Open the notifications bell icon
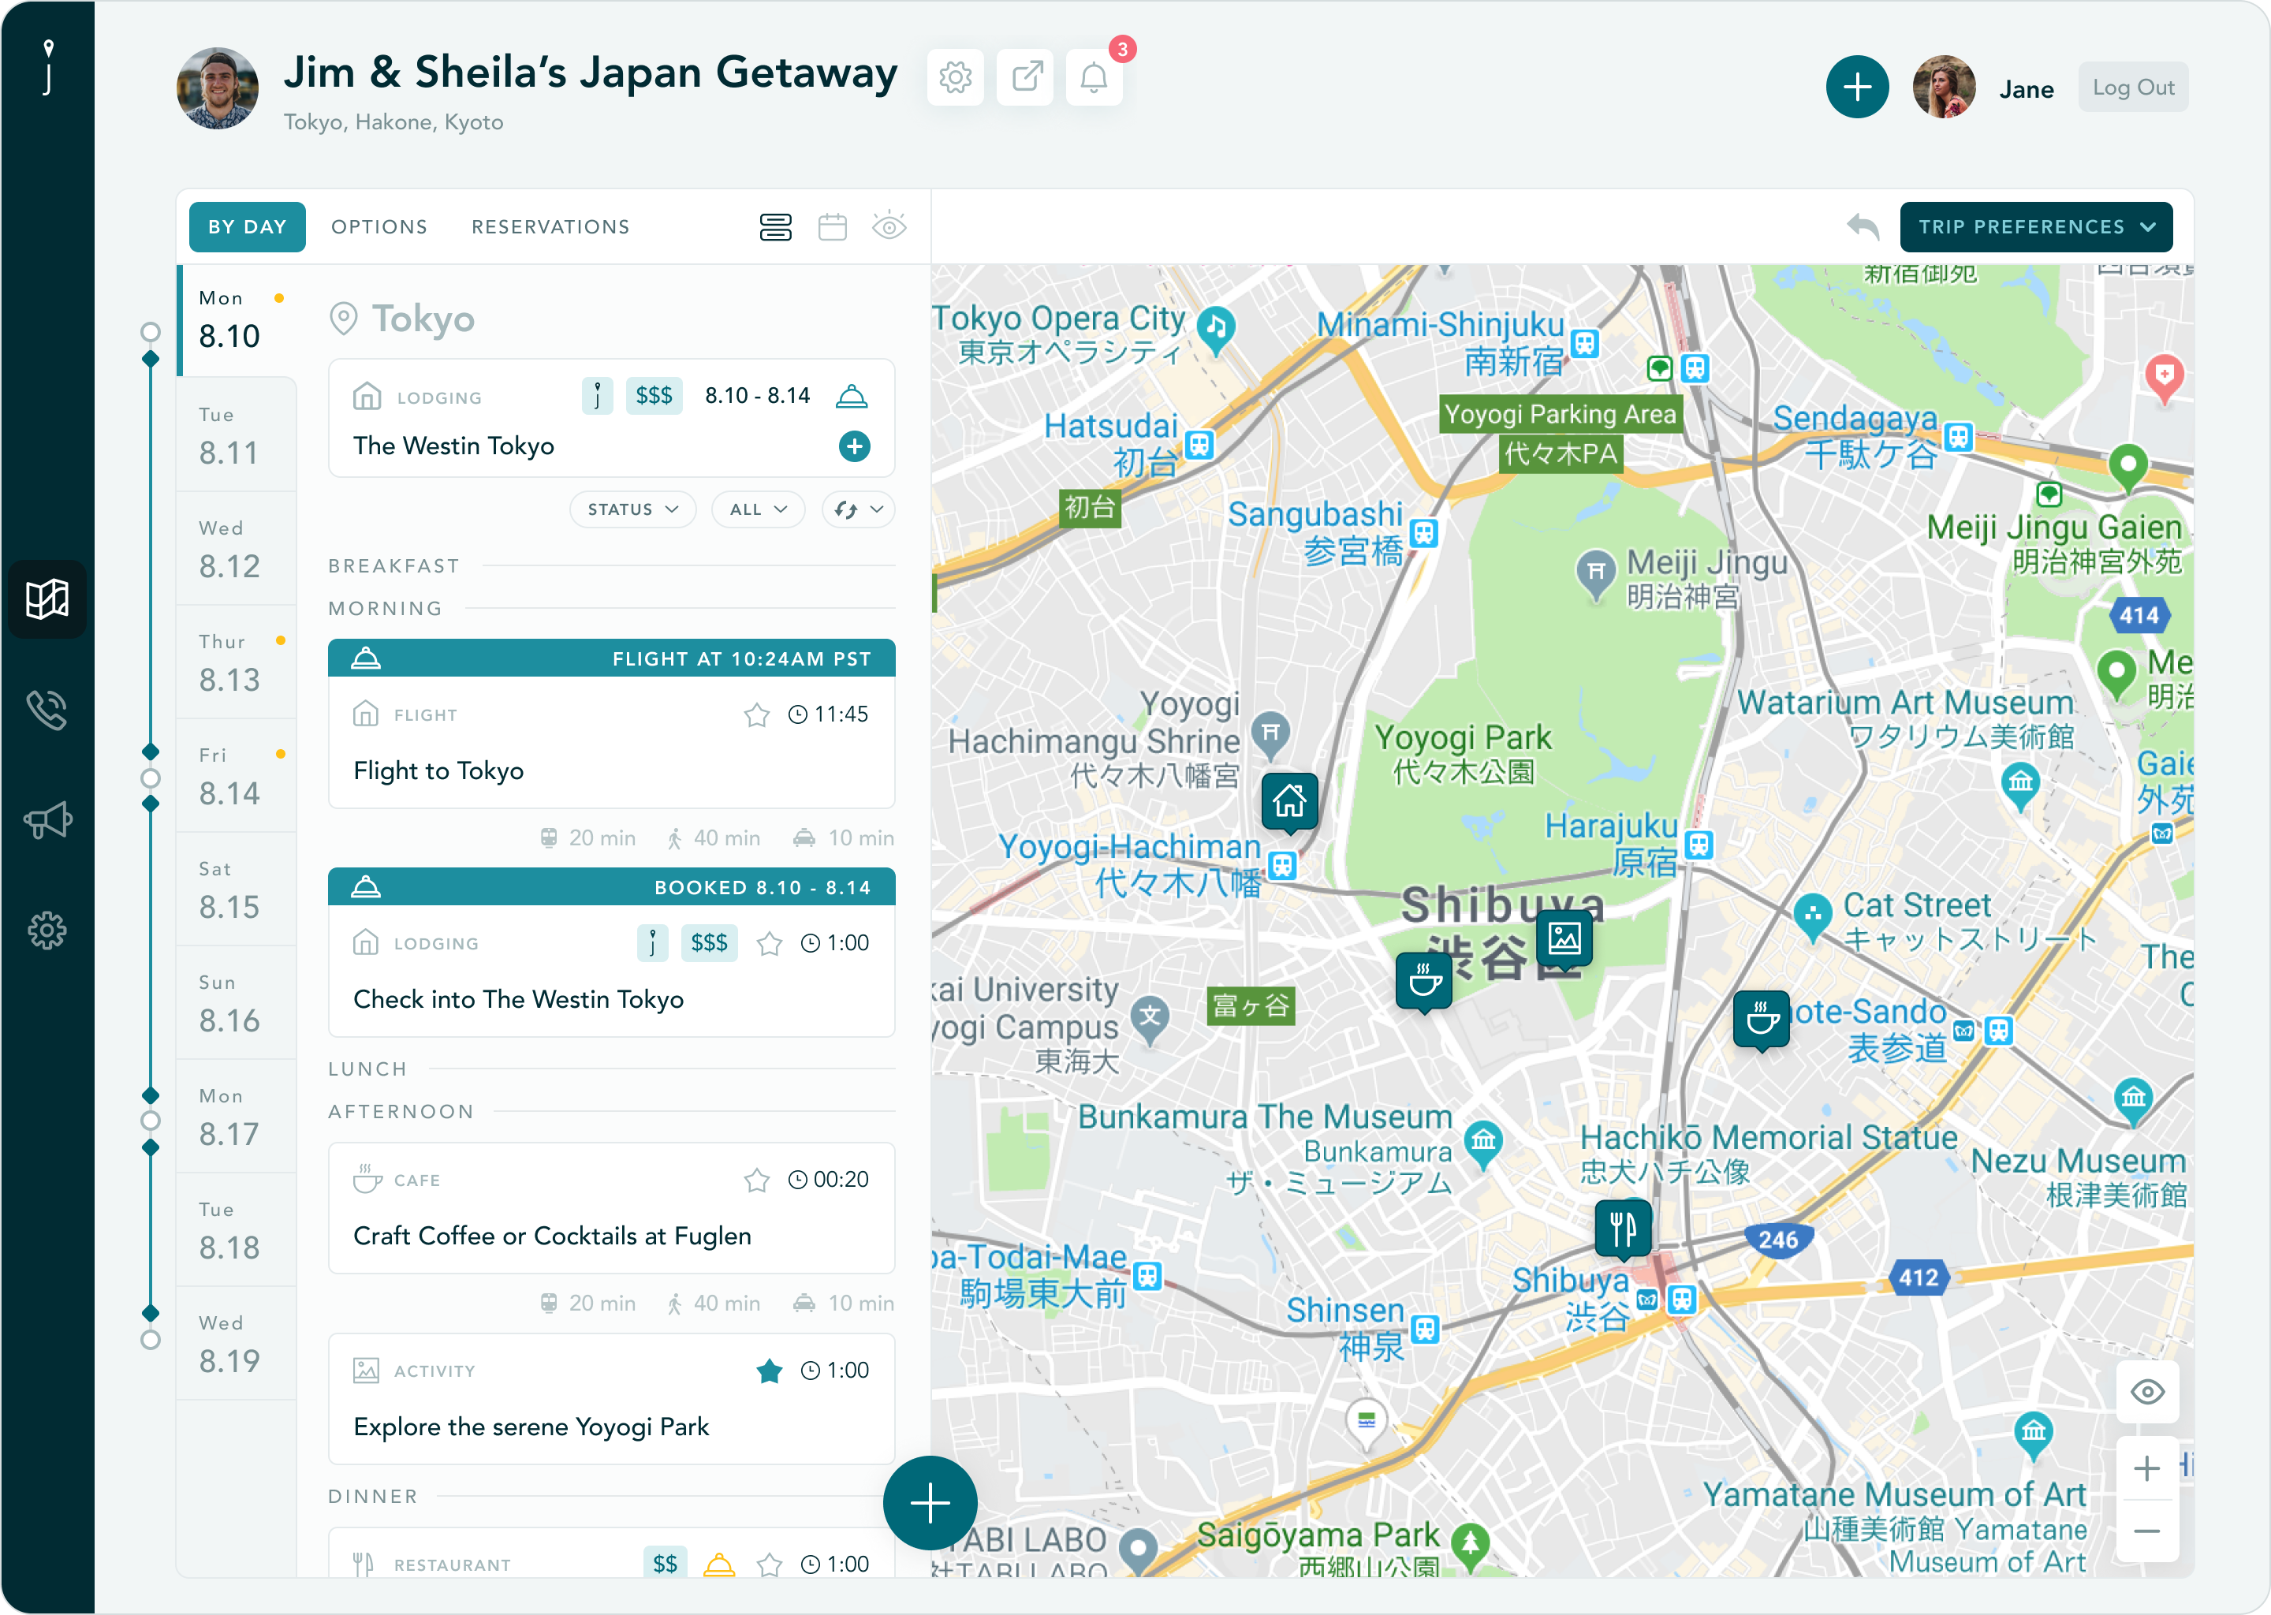Screen dimensions: 2271x1615 1094,76
